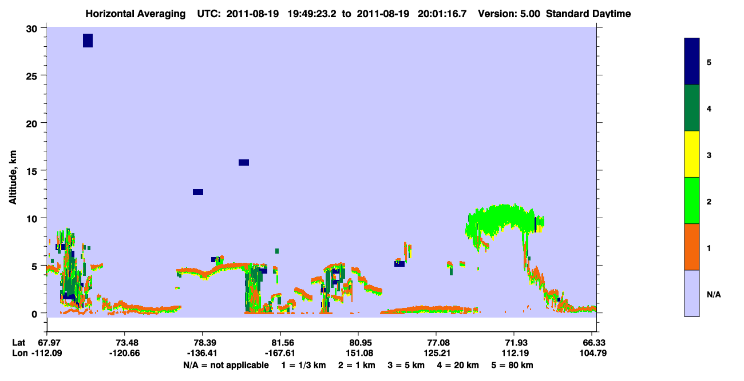The width and height of the screenshot is (744, 381).
Task: Click the 'Horizontal Averaging' title text
Action: point(134,13)
